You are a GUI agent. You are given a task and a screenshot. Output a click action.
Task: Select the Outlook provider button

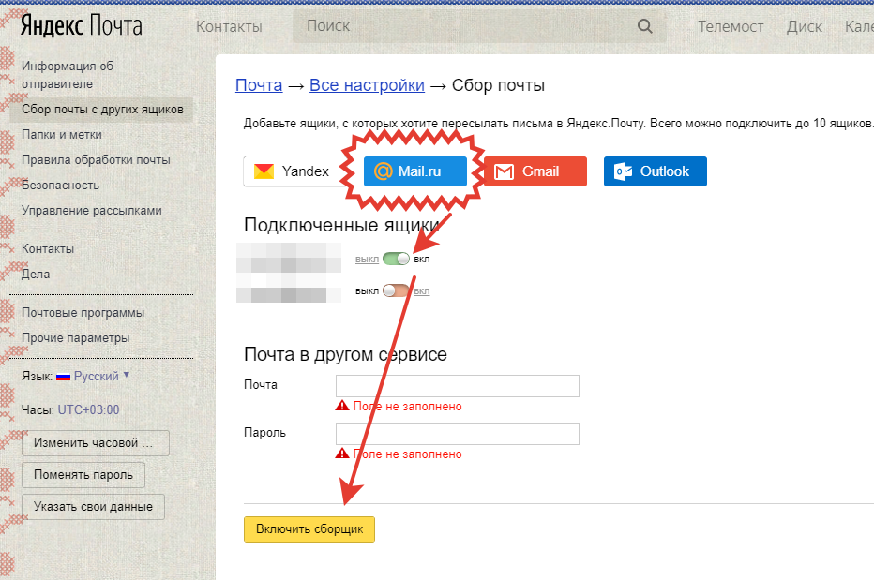point(655,171)
